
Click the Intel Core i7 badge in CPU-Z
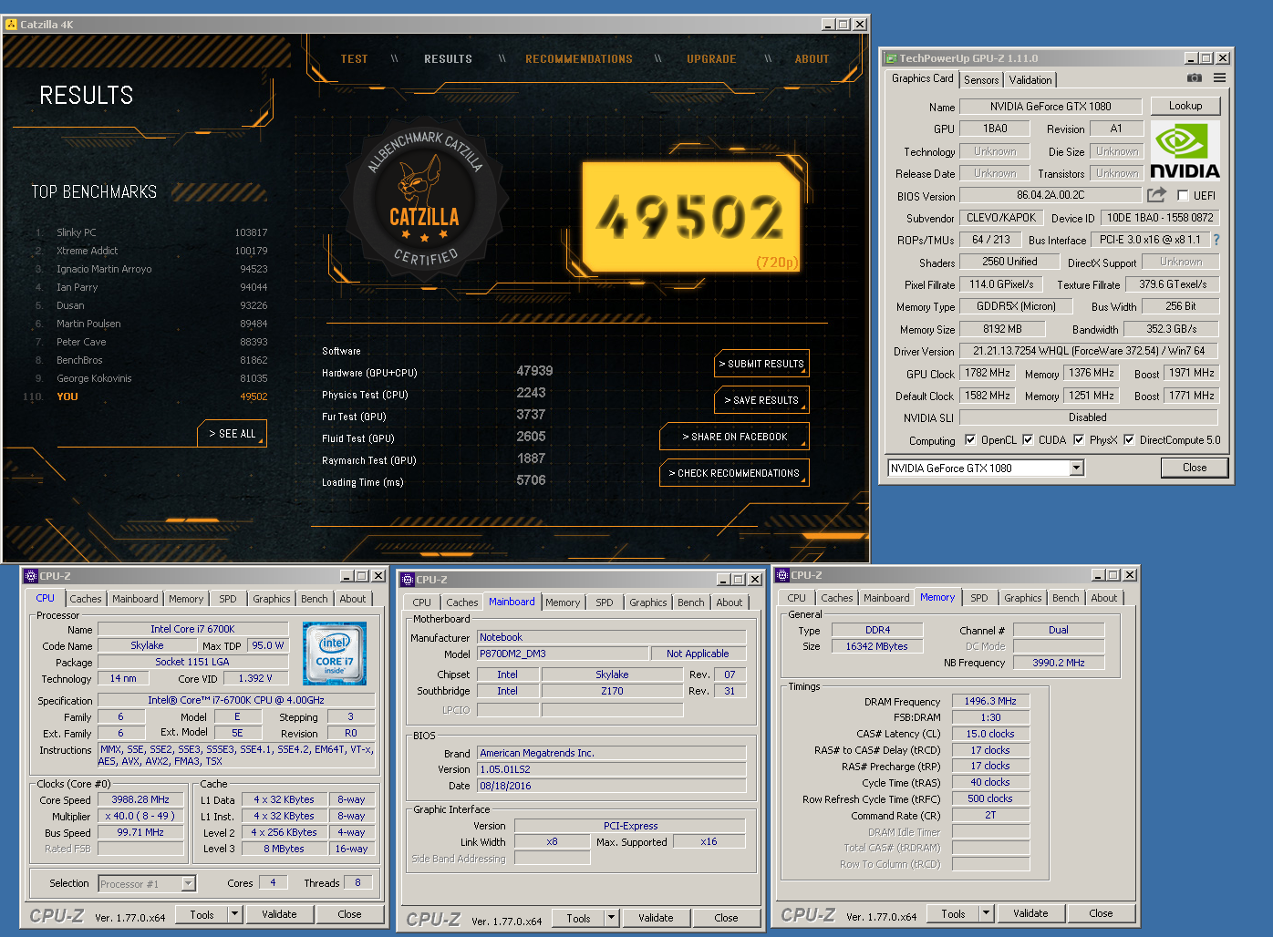pos(335,654)
